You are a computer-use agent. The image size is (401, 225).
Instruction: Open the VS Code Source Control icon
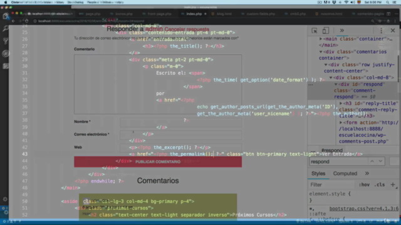click(5, 41)
